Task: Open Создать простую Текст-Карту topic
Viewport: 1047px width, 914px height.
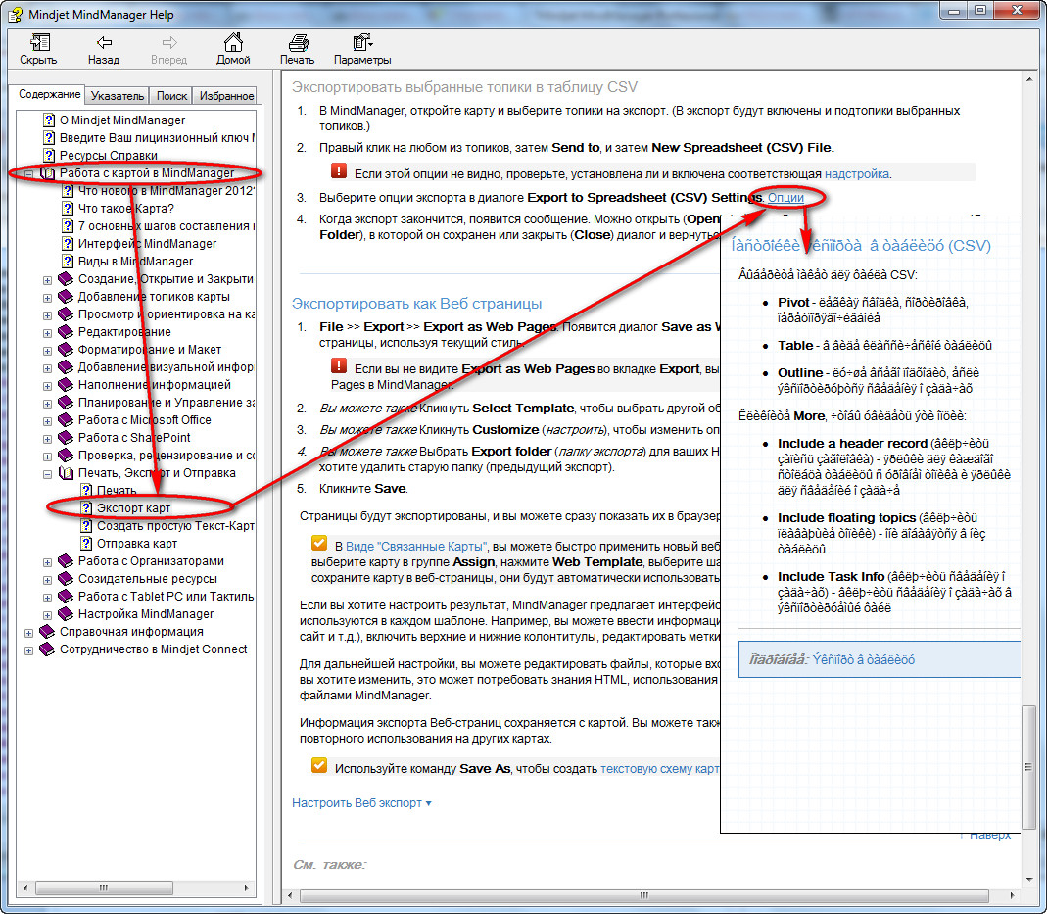Action: coord(175,525)
